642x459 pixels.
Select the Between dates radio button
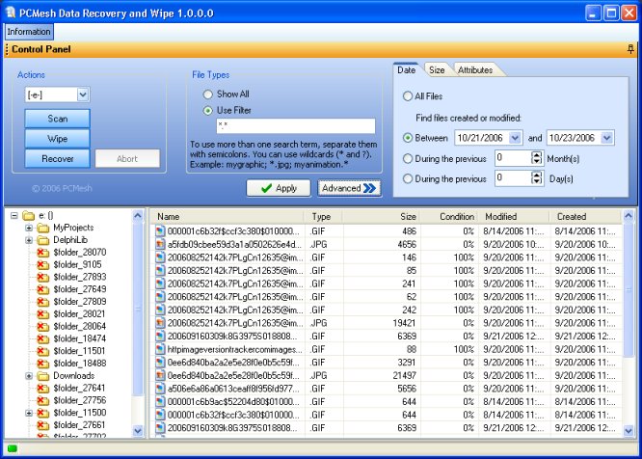pos(408,138)
